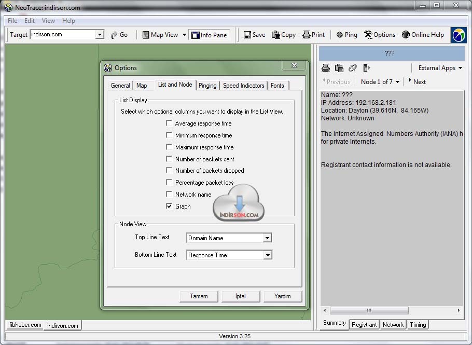This screenshot has width=472, height=345.
Task: Open the Bottom Line Text dropdown
Action: point(267,255)
